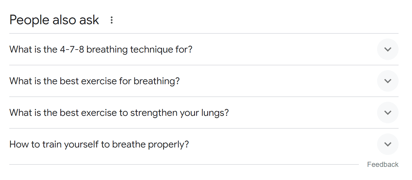Image resolution: width=412 pixels, height=180 pixels.
Task: Open the three-dot menu beside People also ask
Action: click(111, 20)
